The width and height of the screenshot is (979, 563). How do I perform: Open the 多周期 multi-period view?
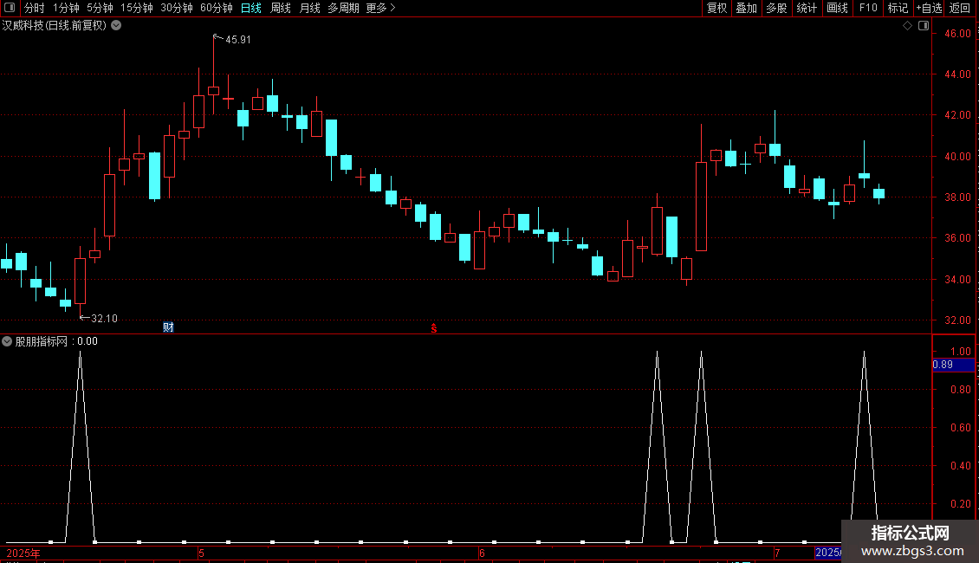pos(343,8)
